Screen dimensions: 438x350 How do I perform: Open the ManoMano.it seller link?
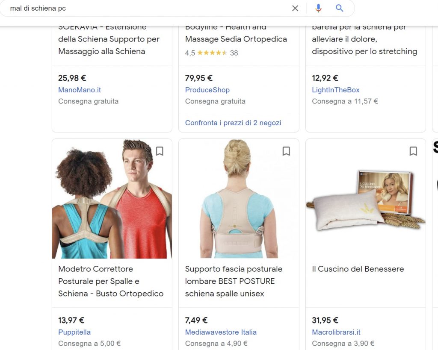point(80,90)
